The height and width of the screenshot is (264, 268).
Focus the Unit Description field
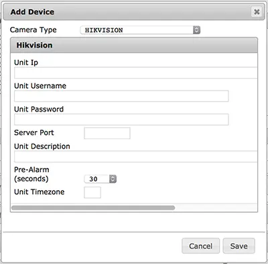(x=136, y=157)
